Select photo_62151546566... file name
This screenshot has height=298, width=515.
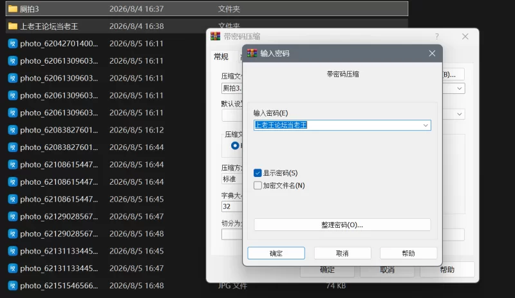click(59, 286)
